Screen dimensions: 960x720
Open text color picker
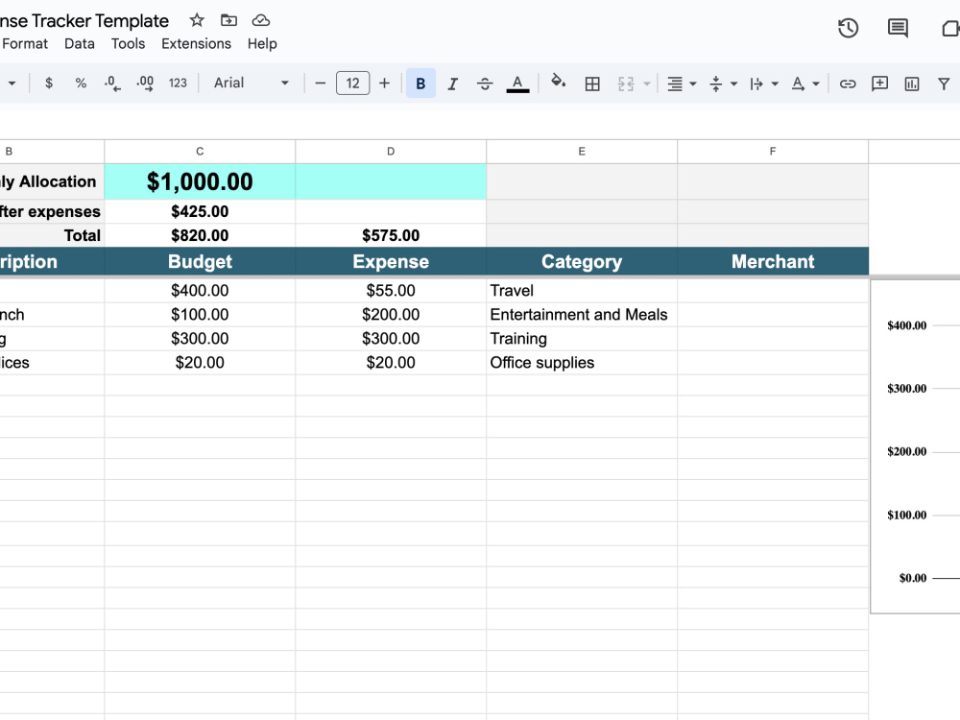[x=517, y=84]
